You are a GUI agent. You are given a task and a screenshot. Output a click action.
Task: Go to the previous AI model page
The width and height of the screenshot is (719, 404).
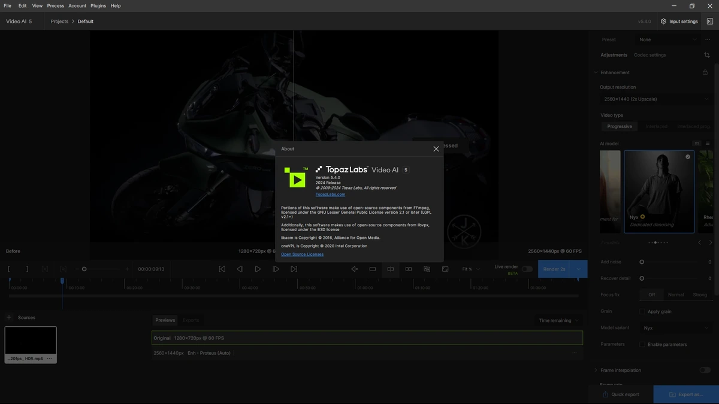click(699, 242)
